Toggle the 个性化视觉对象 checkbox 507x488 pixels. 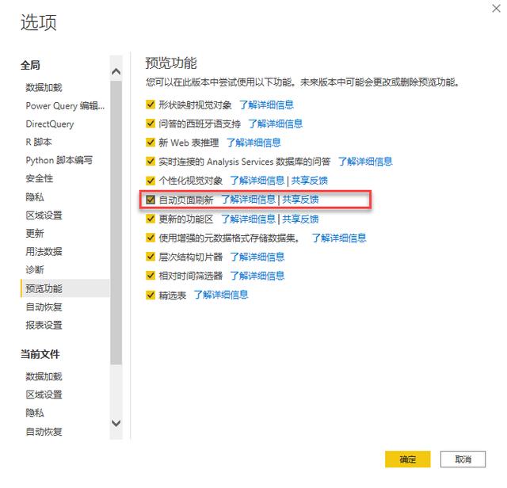click(151, 181)
